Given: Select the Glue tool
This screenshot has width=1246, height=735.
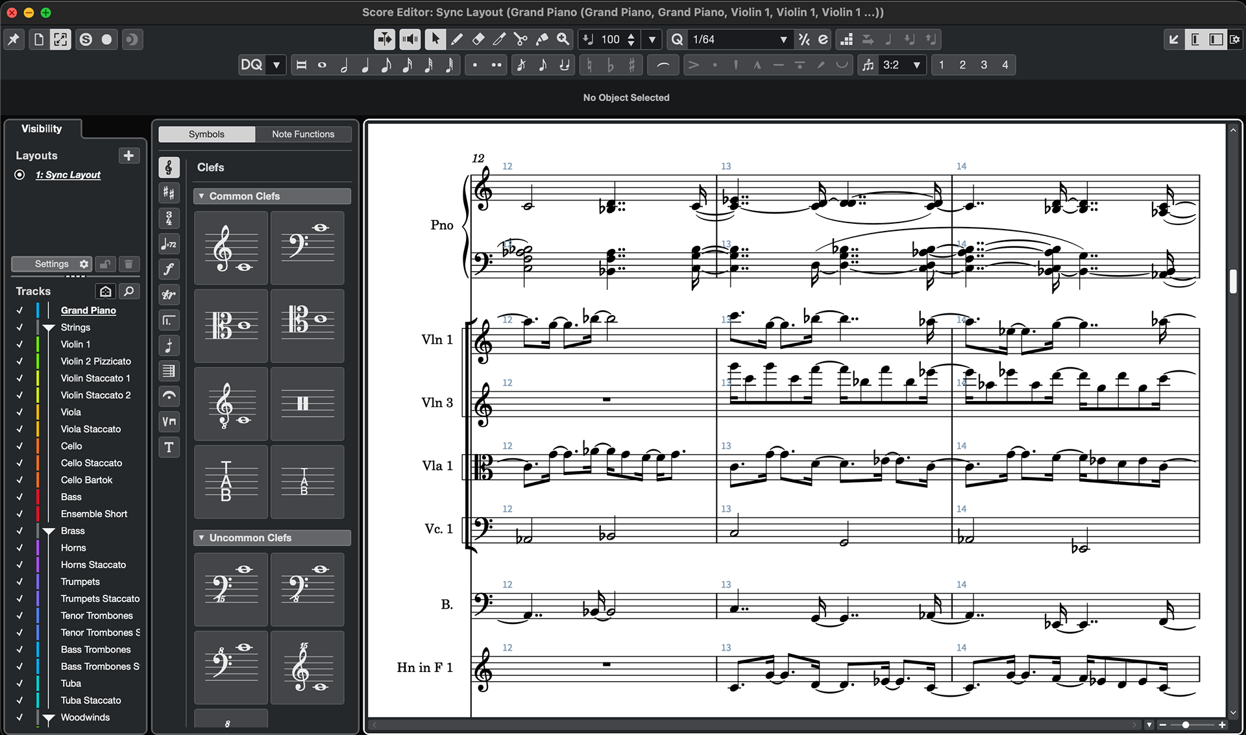Looking at the screenshot, I should (542, 40).
